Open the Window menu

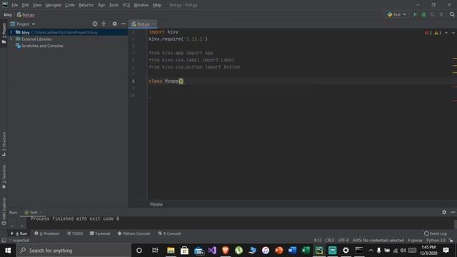(141, 5)
